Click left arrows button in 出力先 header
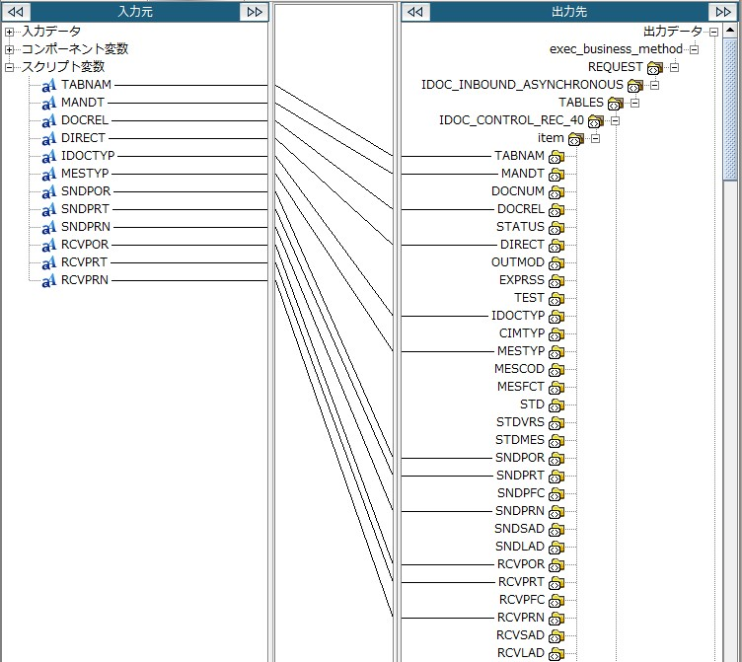Image resolution: width=742 pixels, height=662 pixels. pos(415,12)
